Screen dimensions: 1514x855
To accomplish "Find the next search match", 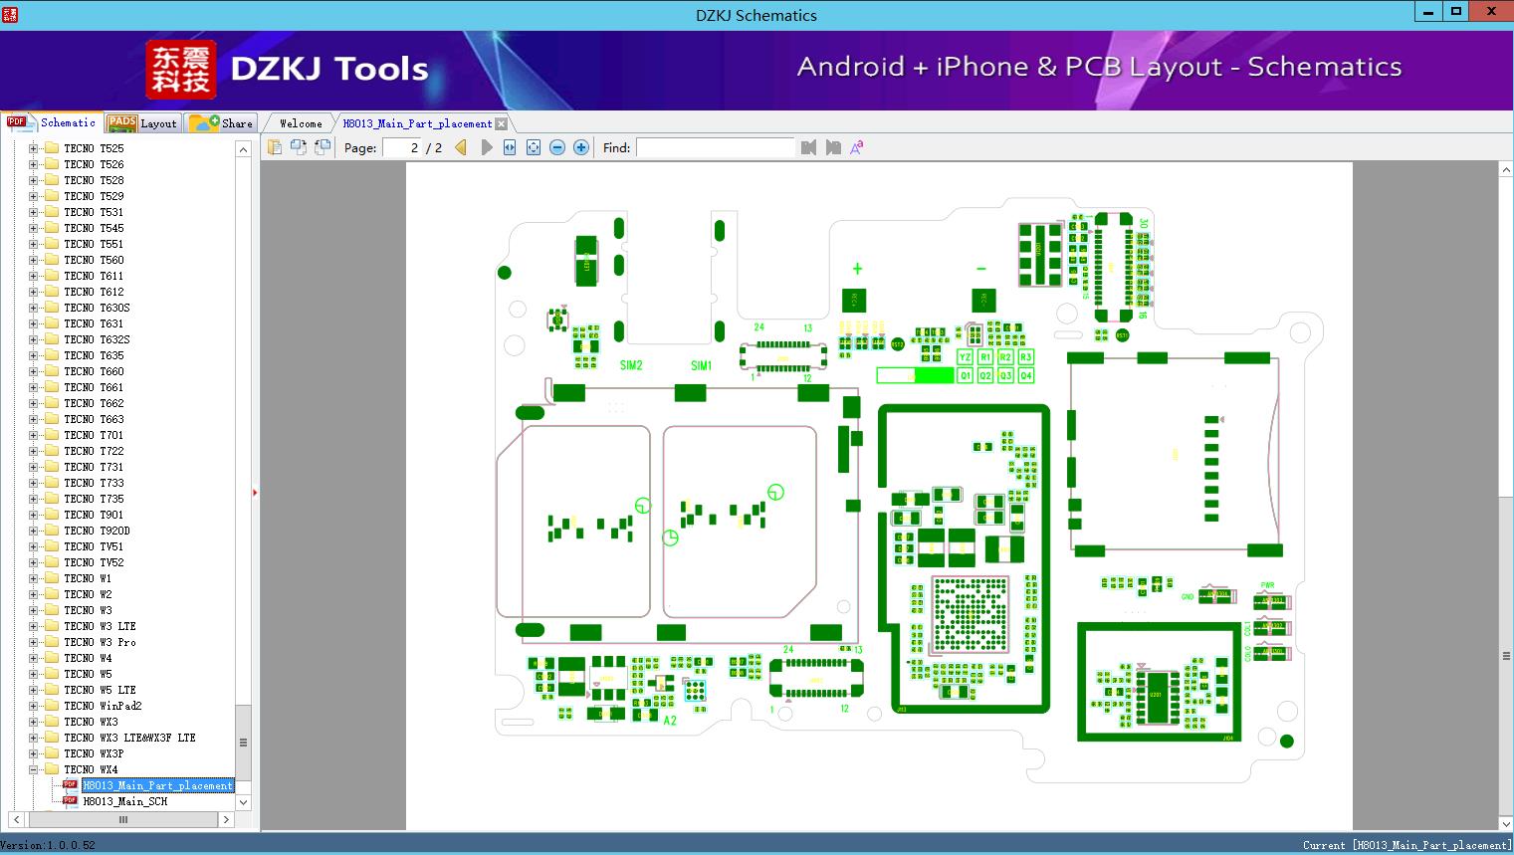I will tap(833, 147).
